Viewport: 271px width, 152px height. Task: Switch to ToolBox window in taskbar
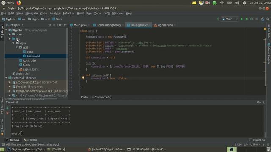point(57,149)
